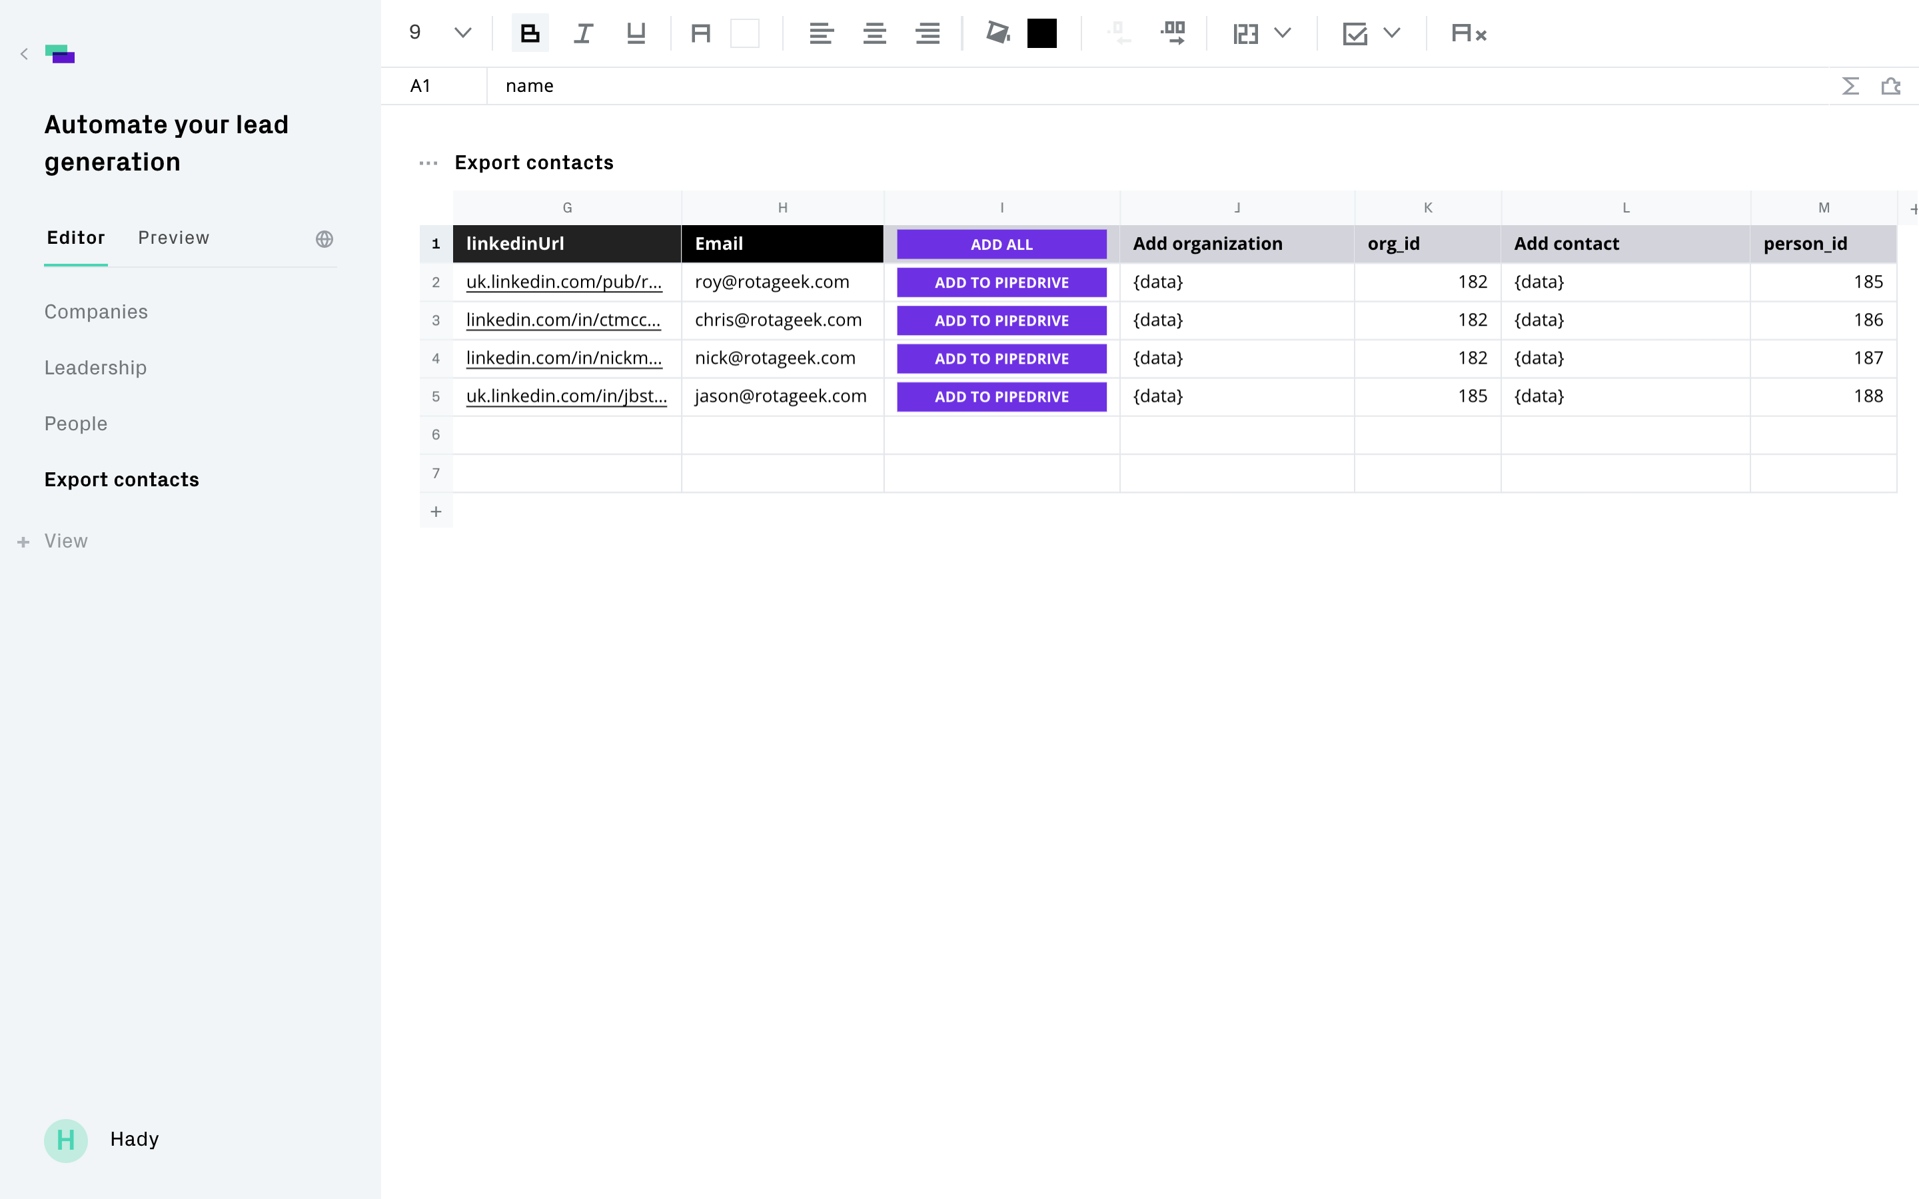Click the sigma functions icon
Image resolution: width=1919 pixels, height=1199 pixels.
pos(1850,86)
